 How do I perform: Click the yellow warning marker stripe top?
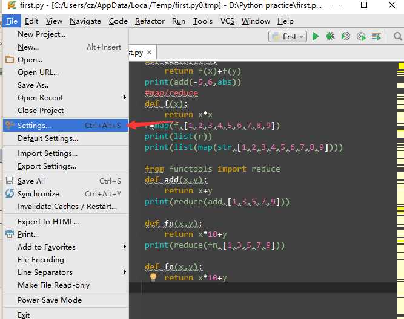tap(401, 66)
